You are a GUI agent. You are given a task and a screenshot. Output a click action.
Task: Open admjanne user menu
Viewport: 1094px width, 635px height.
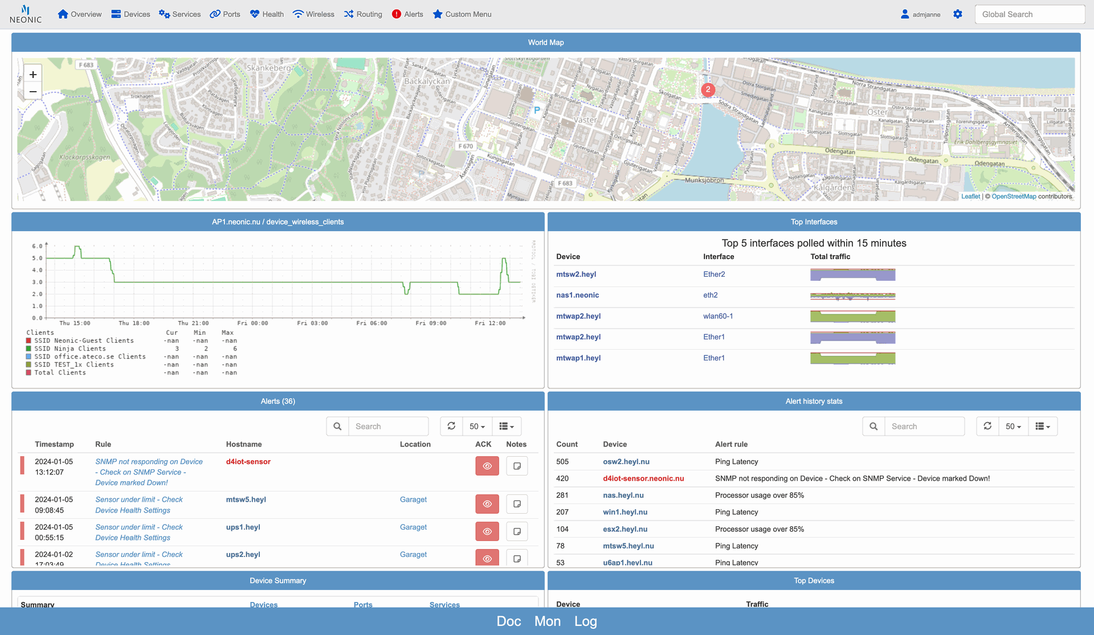(x=920, y=14)
